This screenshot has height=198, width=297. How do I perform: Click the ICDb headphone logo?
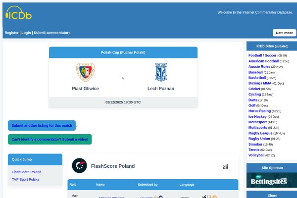coord(19,13)
